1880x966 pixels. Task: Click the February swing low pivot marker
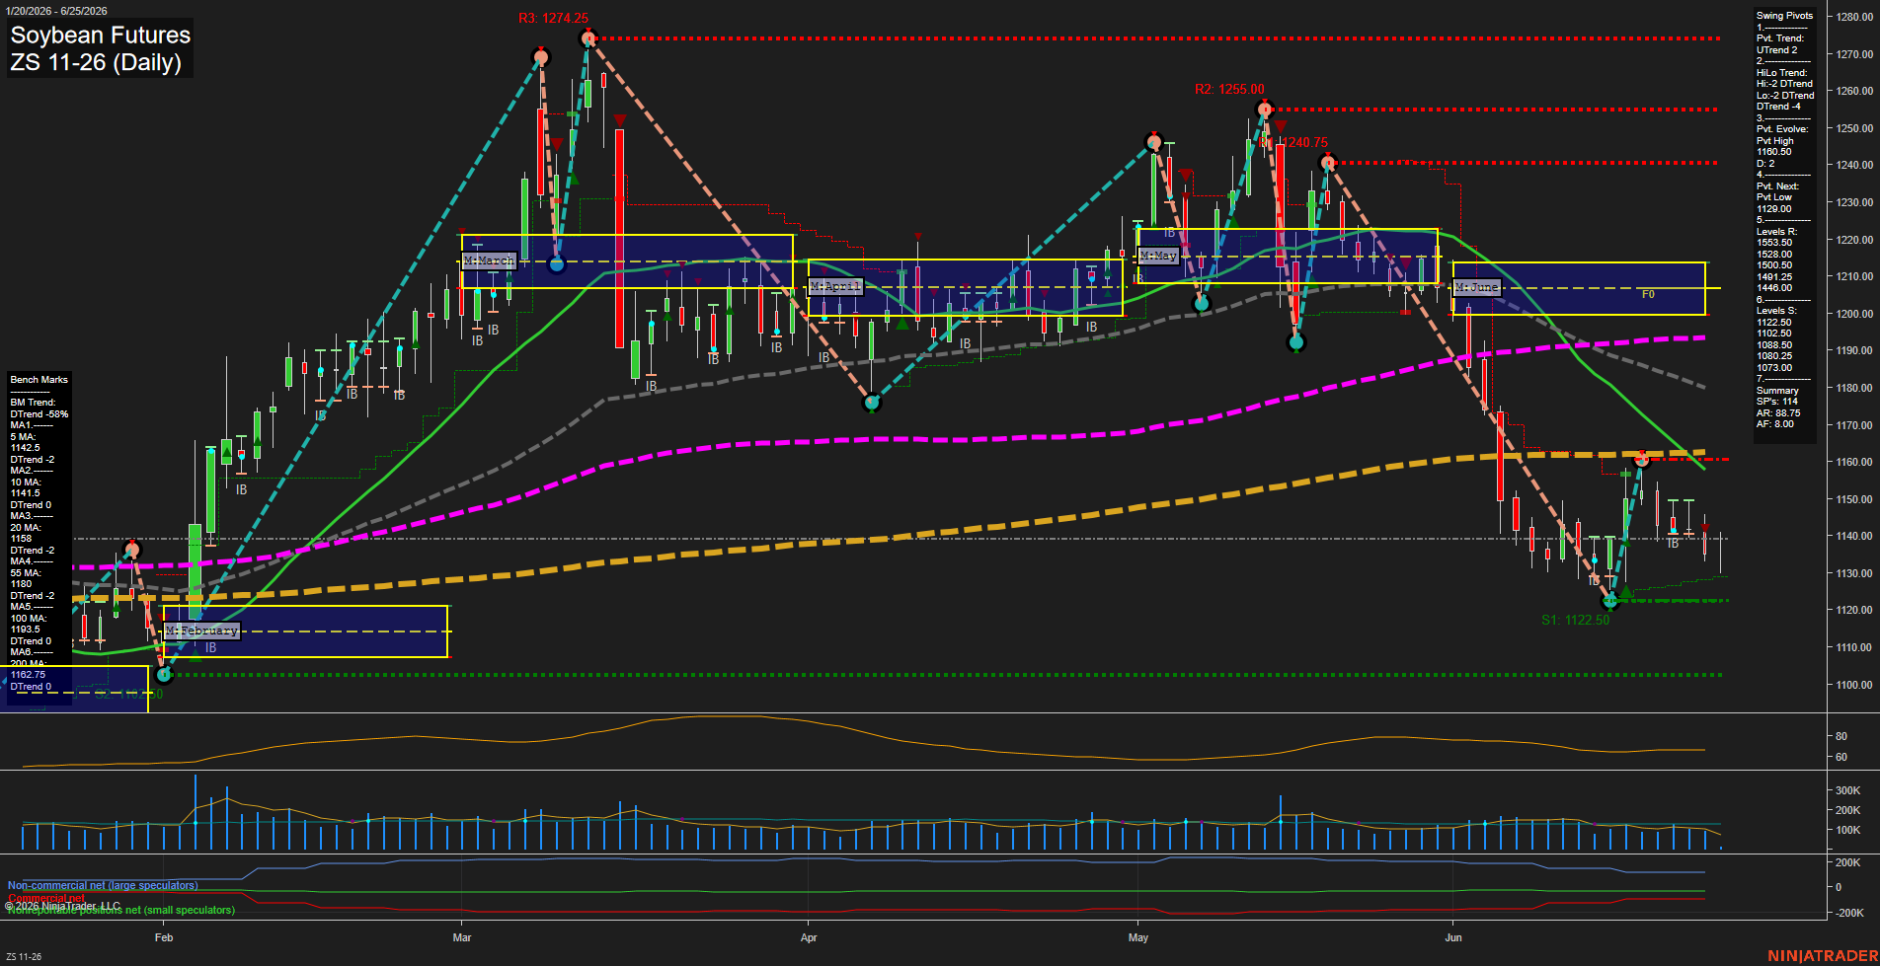point(164,675)
